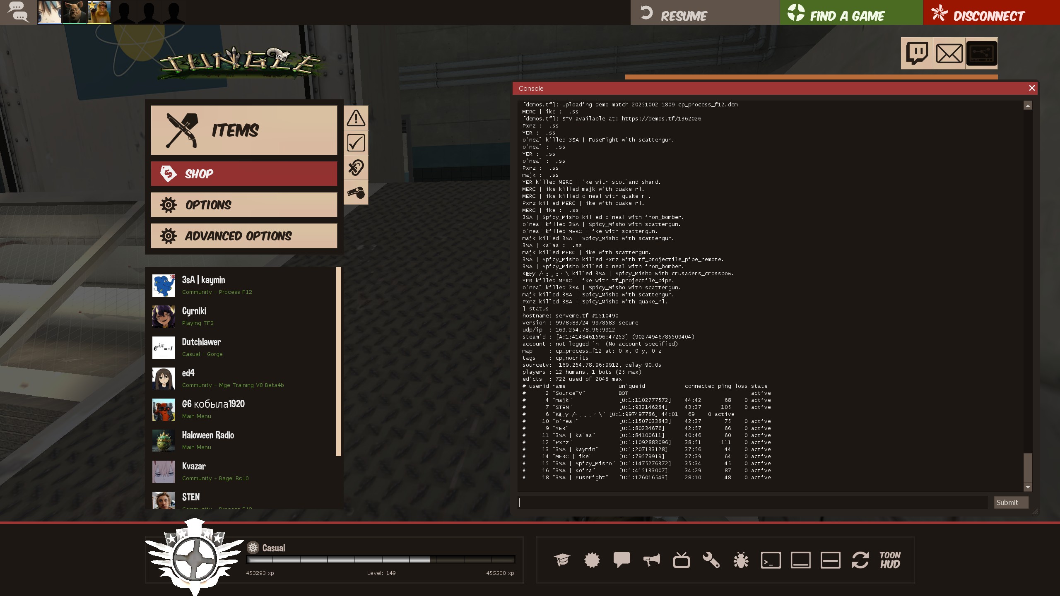Click the Find a Game button
The image size is (1060, 596).
pyautogui.click(x=851, y=12)
